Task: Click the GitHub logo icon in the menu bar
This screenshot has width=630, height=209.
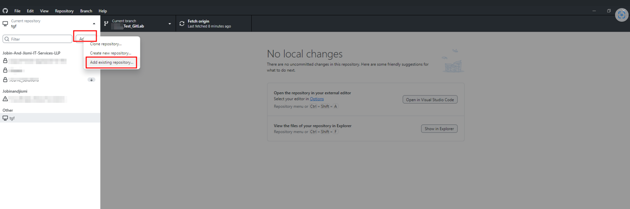Action: click(5, 11)
